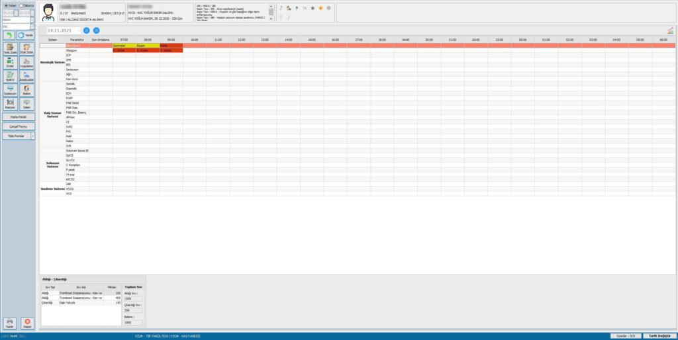678x340 pixels.
Task: Click the star icon in patient toolbar
Action: [313, 8]
